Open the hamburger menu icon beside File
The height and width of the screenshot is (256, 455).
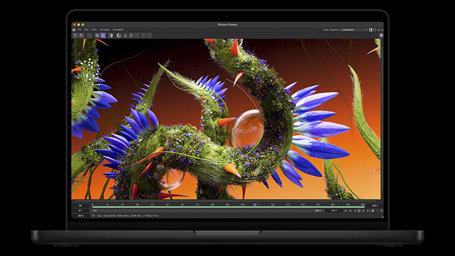tap(74, 30)
